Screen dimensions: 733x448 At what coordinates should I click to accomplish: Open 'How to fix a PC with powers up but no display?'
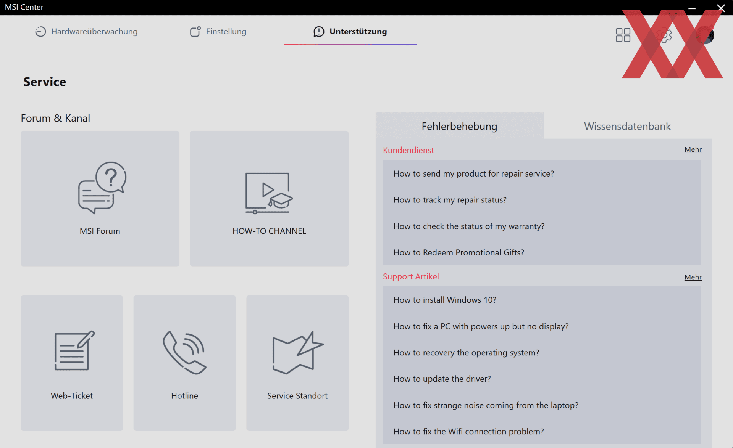point(542,326)
